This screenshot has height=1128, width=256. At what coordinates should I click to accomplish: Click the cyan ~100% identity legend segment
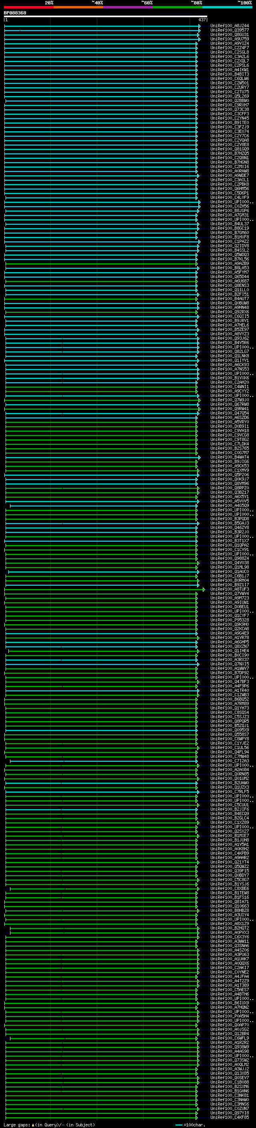click(x=227, y=7)
